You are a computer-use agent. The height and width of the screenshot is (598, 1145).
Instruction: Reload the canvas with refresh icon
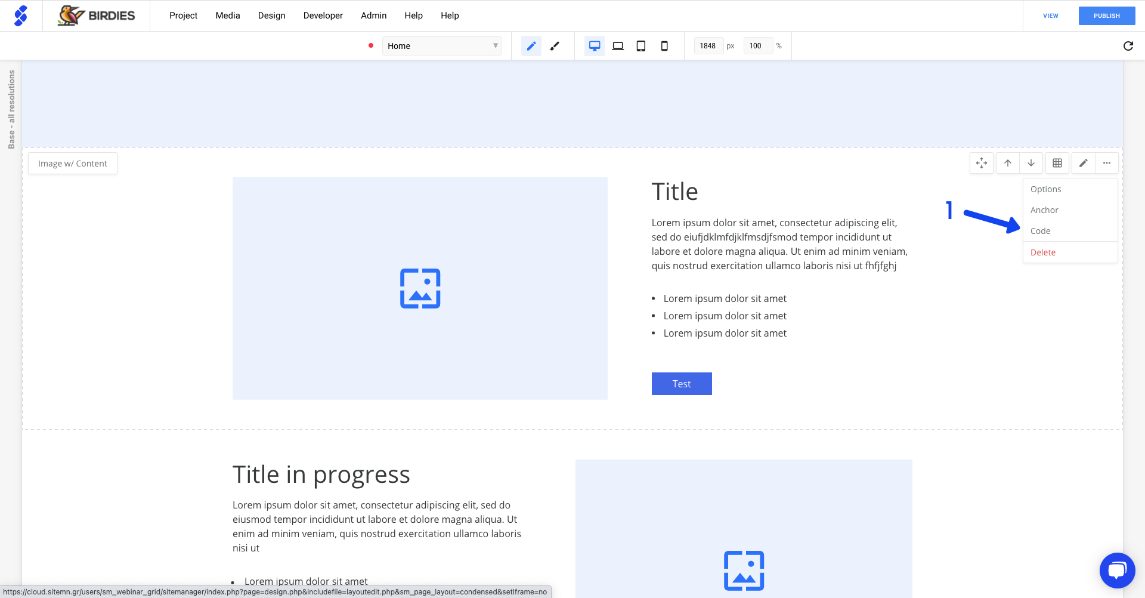[1128, 46]
